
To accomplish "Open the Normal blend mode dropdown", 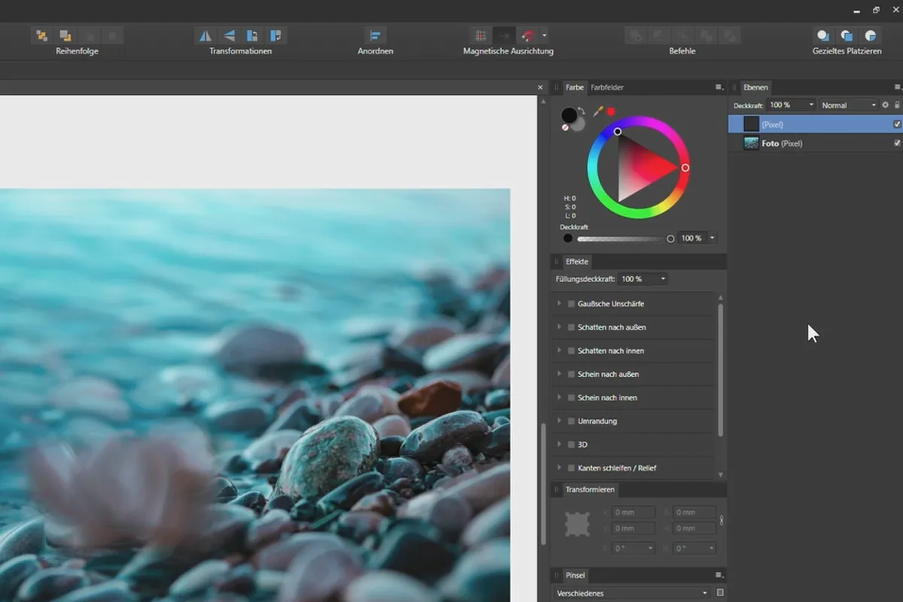I will pos(848,105).
